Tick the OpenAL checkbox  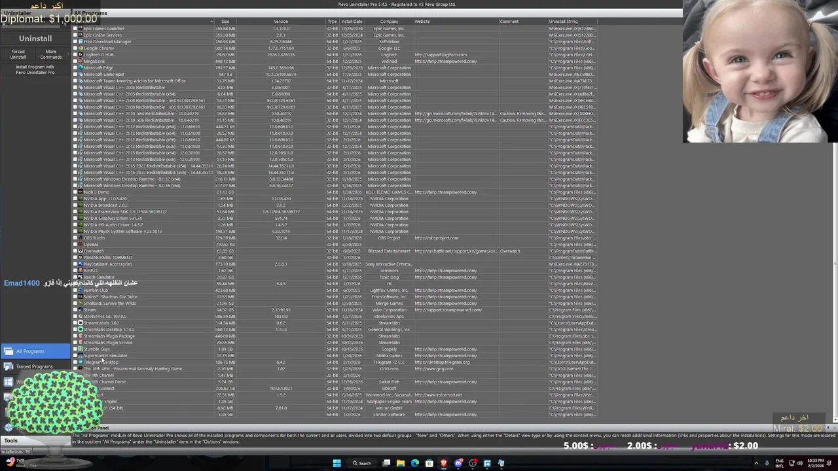point(75,245)
